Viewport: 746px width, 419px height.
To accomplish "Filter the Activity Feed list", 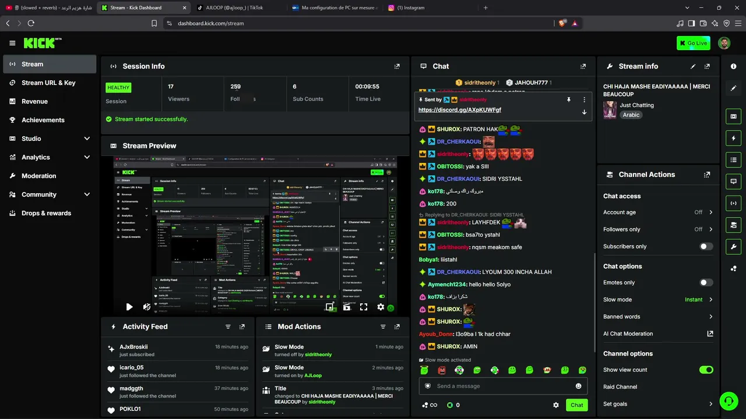I will point(228,327).
